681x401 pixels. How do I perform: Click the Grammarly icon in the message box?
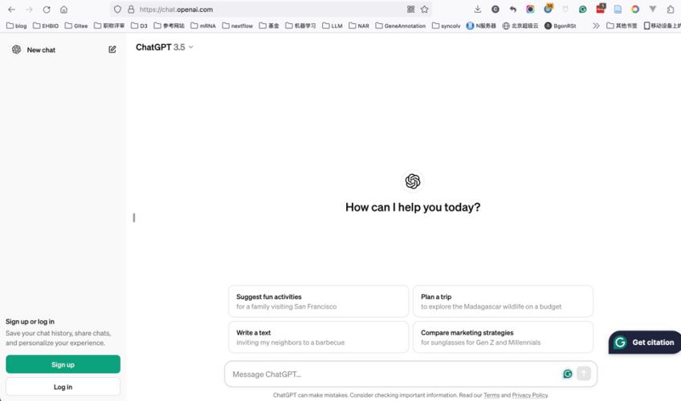567,374
